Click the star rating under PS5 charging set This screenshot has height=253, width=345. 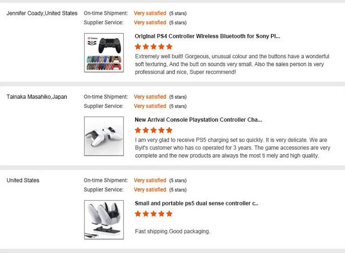point(153,130)
